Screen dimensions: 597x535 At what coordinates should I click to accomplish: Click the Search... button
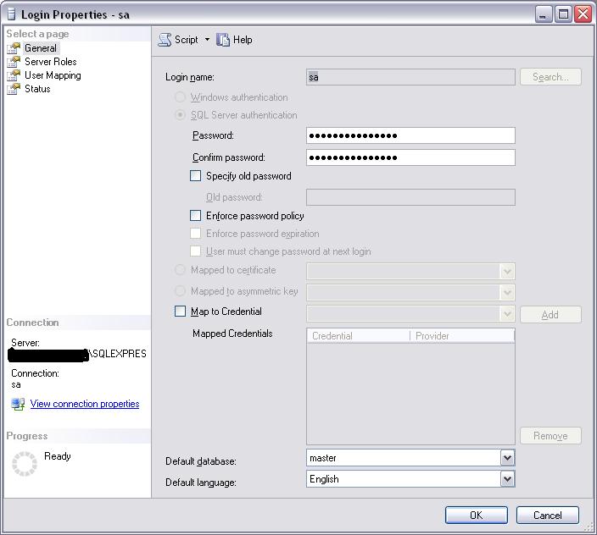[550, 77]
